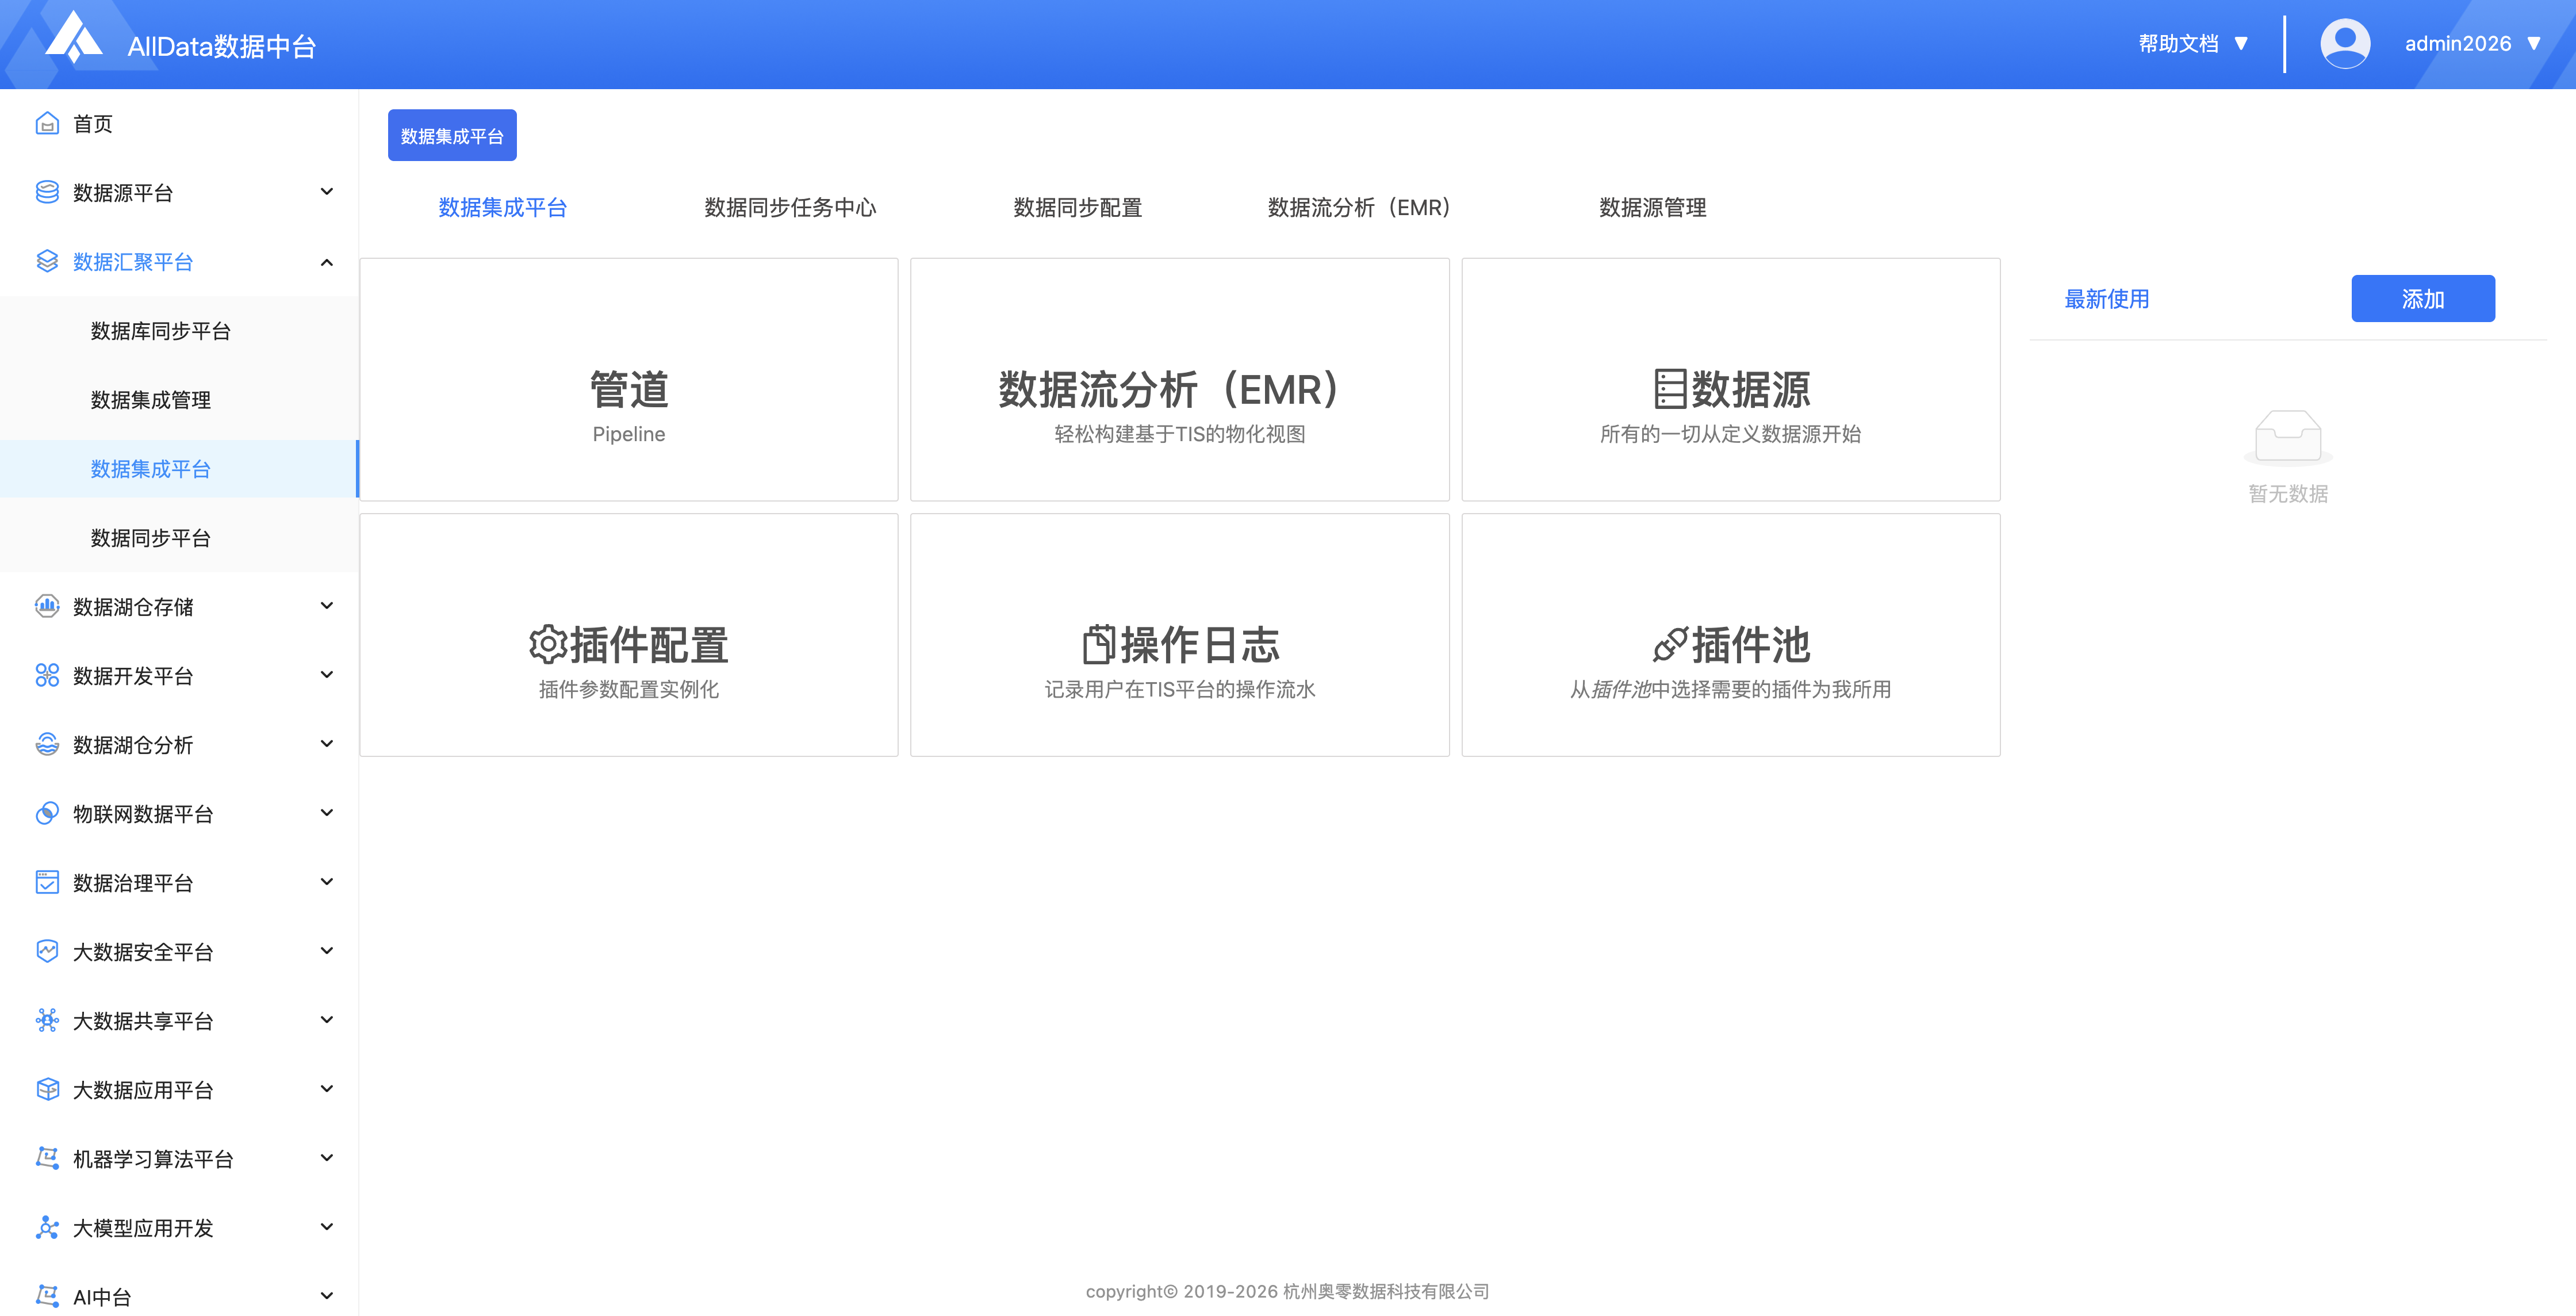The image size is (2576, 1316).
Task: Click the copyright footer text
Action: click(1288, 1291)
